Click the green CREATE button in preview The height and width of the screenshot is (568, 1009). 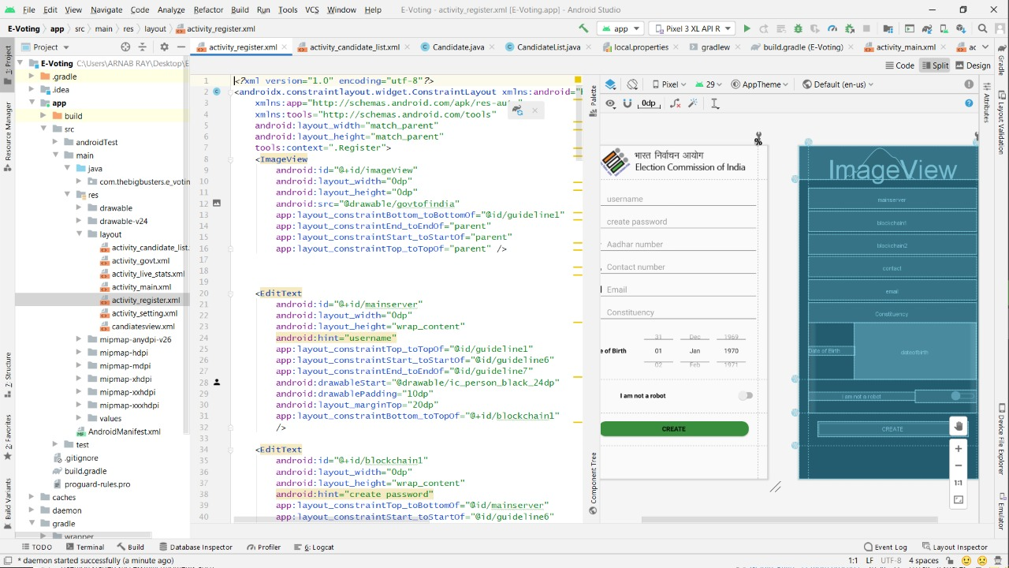(674, 428)
